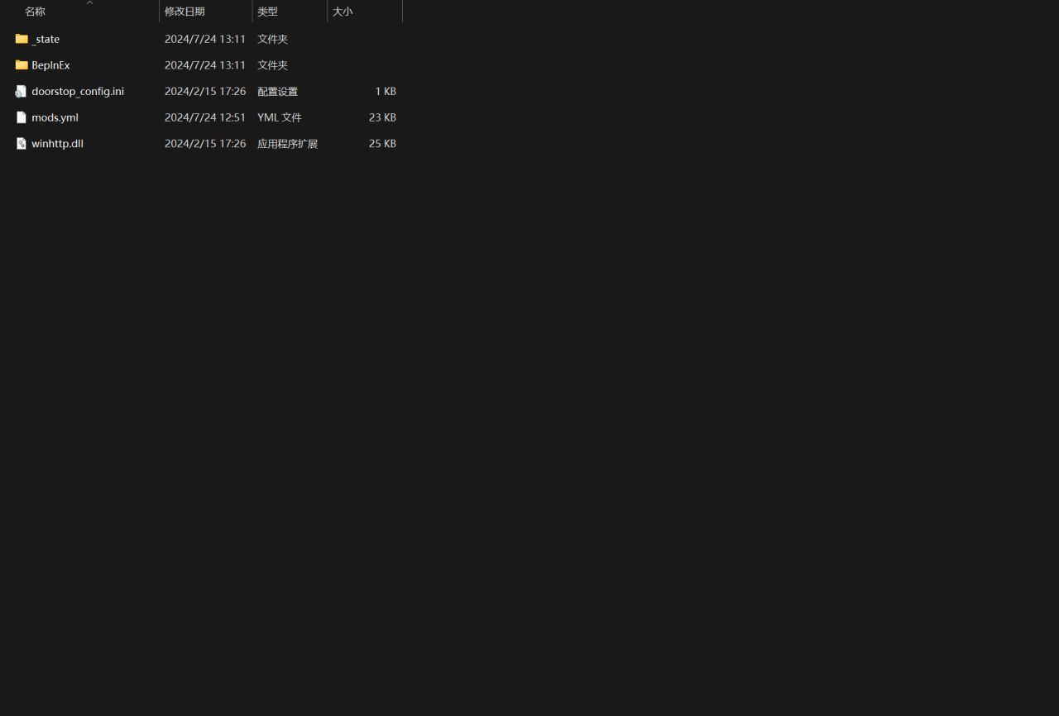This screenshot has width=1059, height=716.
Task: Click the doorstop_config.ini file icon
Action: pyautogui.click(x=22, y=92)
